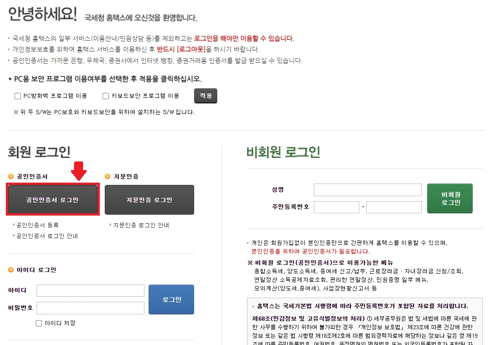Viewport: 489px width, 345px height.
Task: Open the 공인인증서 등록 link
Action: [x=37, y=225]
